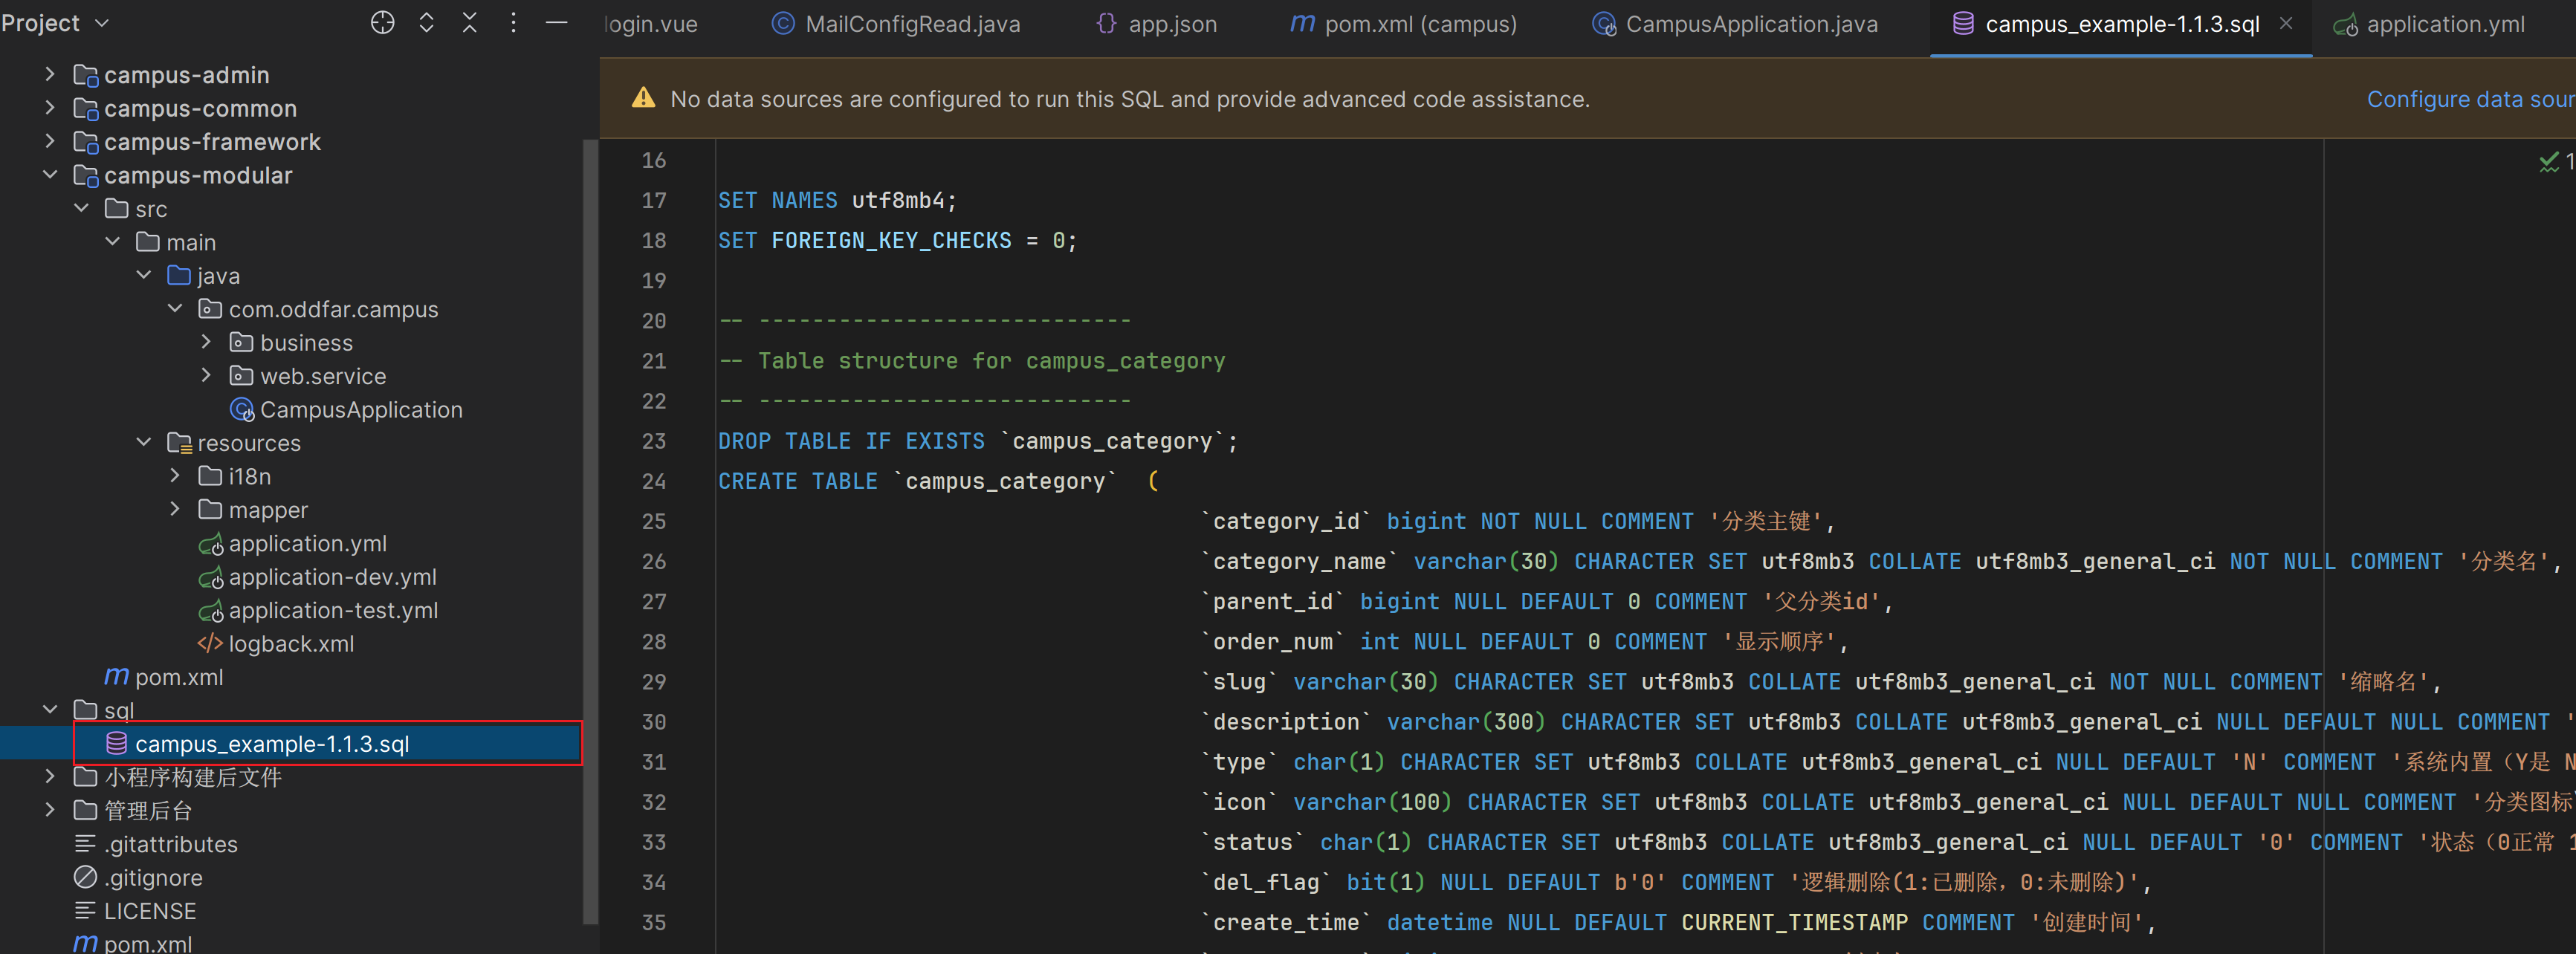Collapse the resources folder

[144, 442]
